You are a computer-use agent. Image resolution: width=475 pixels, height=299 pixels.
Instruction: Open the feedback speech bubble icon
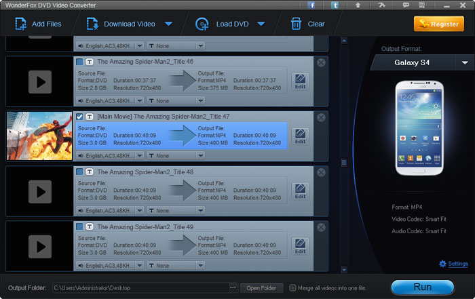406,5
